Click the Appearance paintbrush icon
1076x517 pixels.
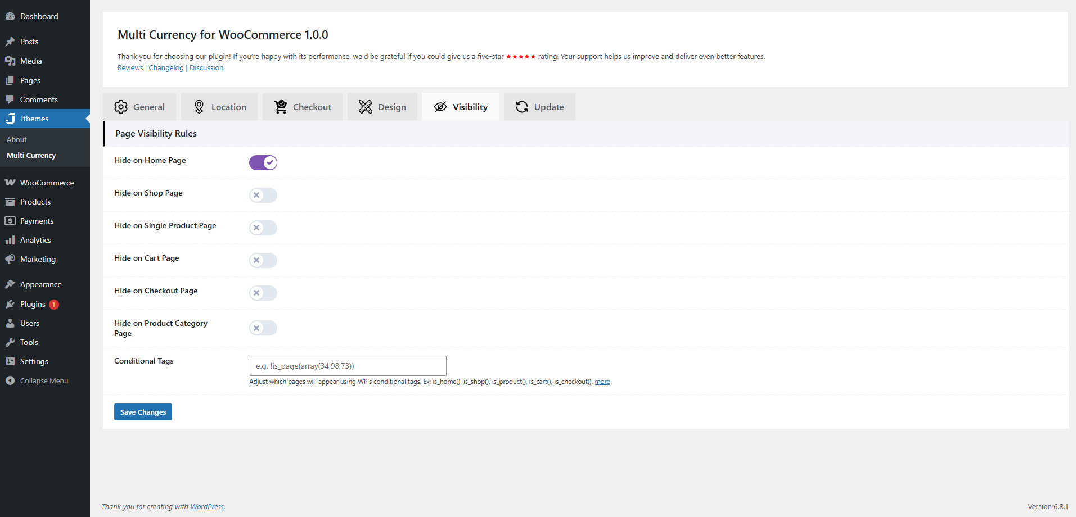(10, 284)
